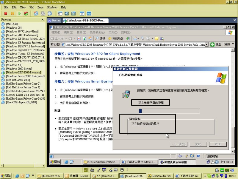Click the IE Stop button icon

click(x=79, y=39)
